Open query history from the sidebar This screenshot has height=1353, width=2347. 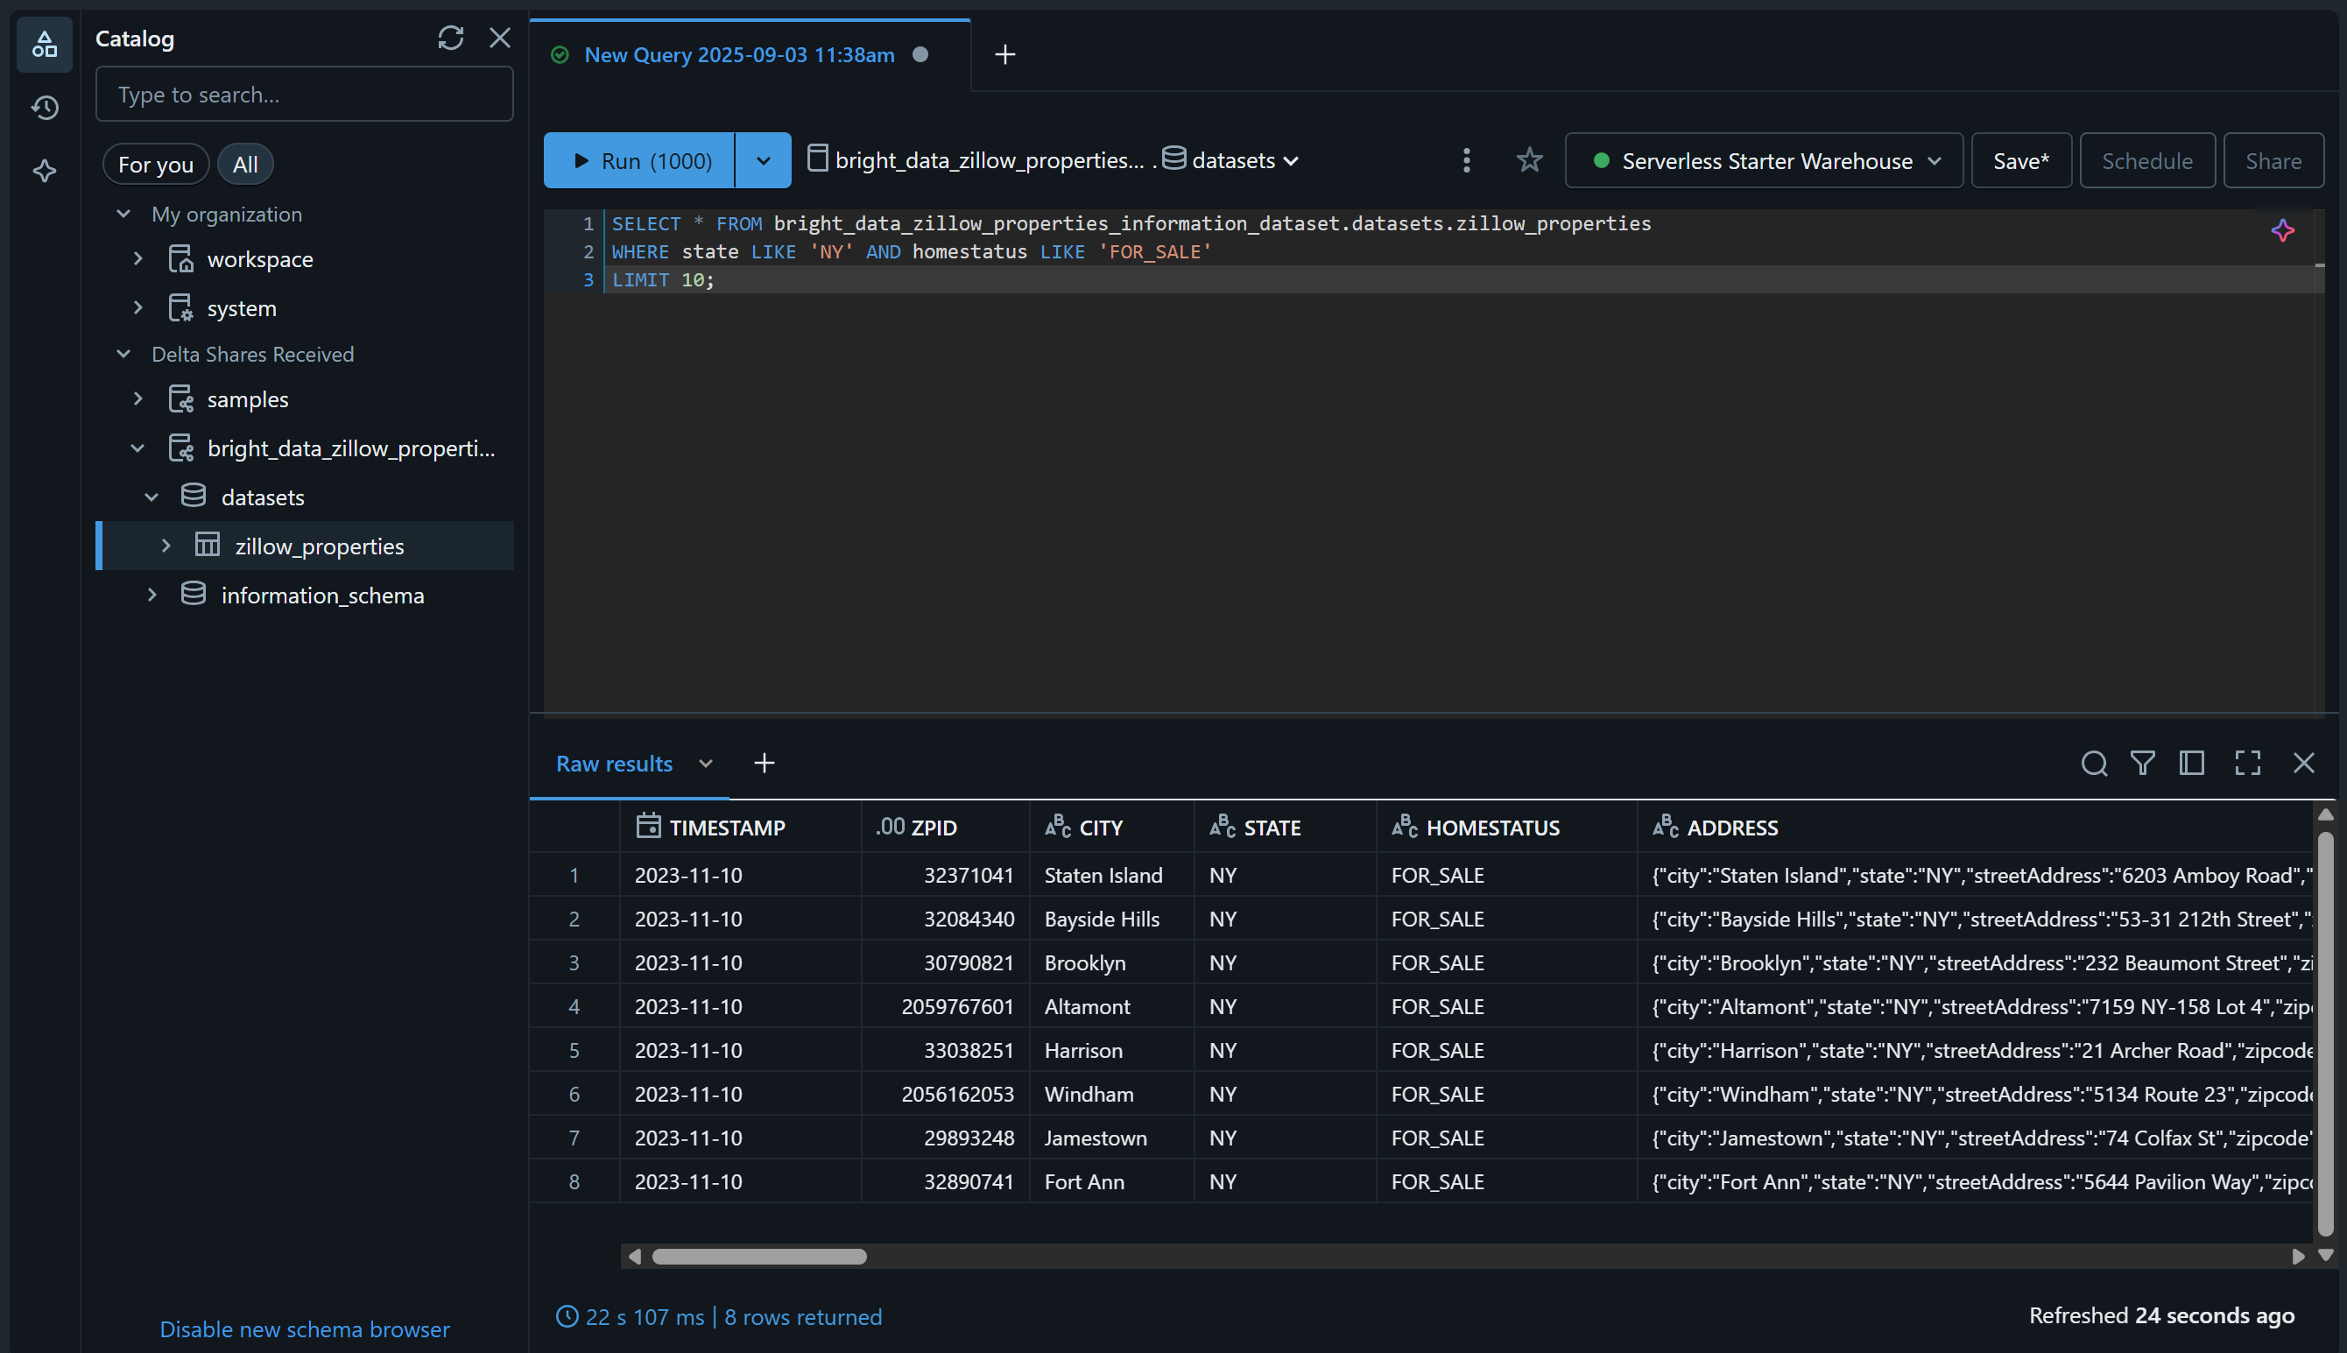[45, 108]
